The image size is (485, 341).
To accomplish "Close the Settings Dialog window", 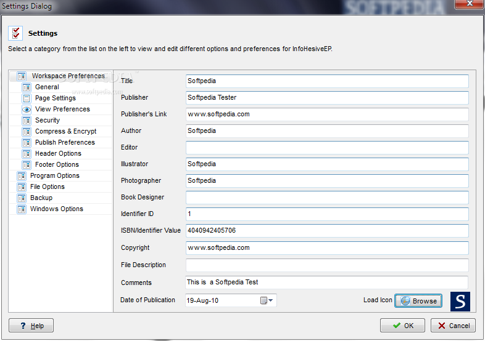I will [x=469, y=4].
